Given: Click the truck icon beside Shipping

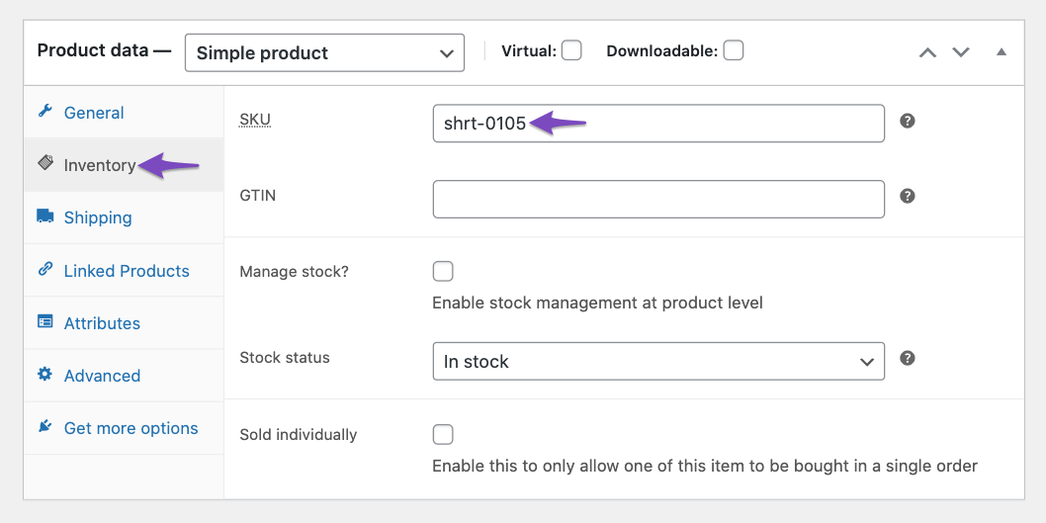Looking at the screenshot, I should point(44,216).
